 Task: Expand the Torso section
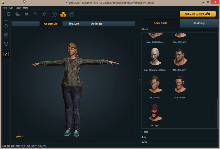179,132
